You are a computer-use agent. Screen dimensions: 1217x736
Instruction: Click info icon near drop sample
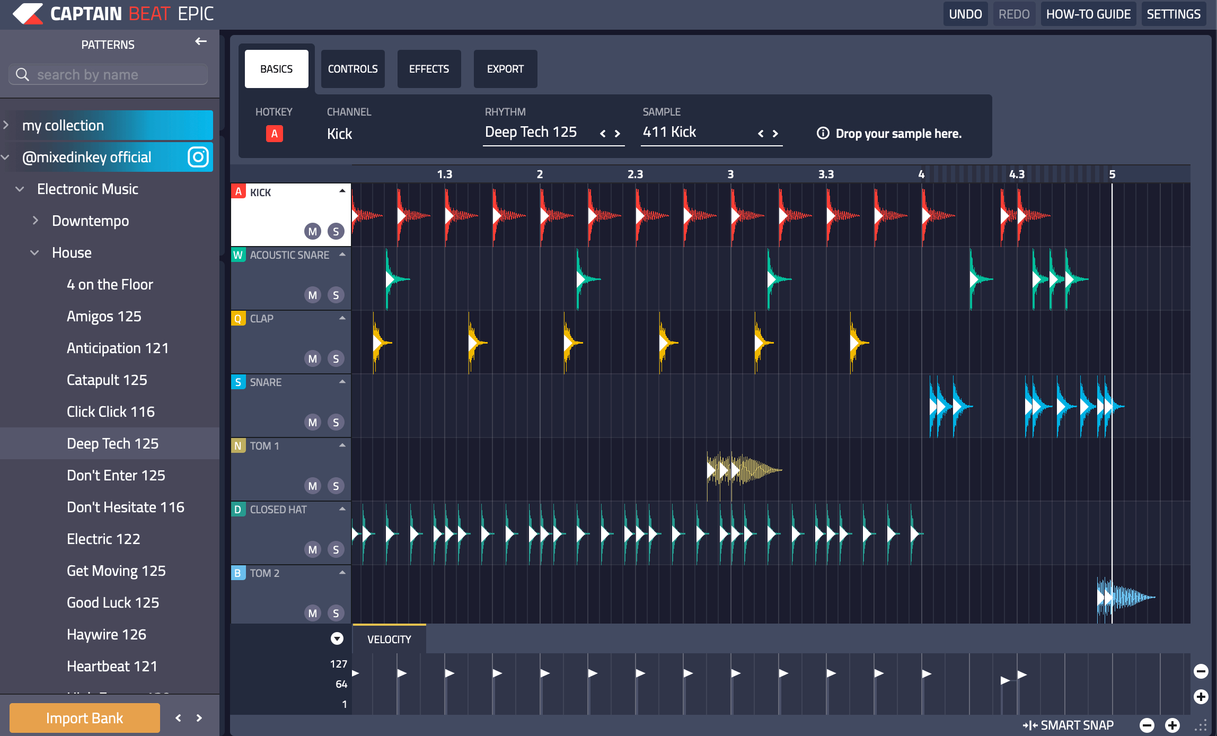[x=823, y=133]
